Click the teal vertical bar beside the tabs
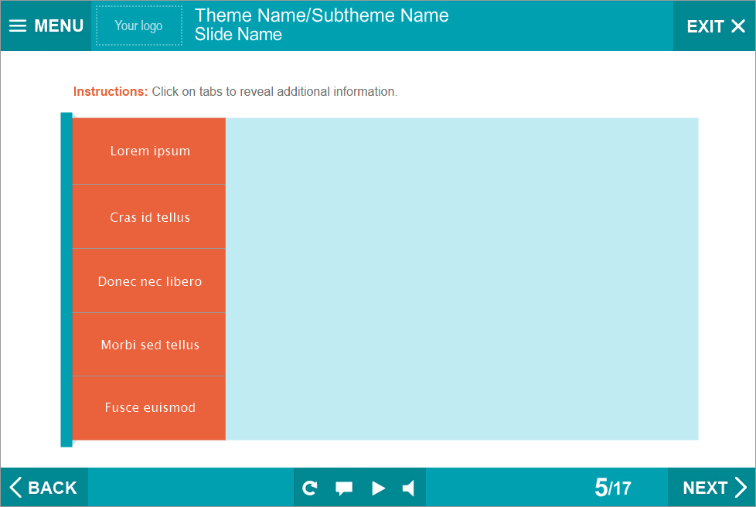 point(66,279)
